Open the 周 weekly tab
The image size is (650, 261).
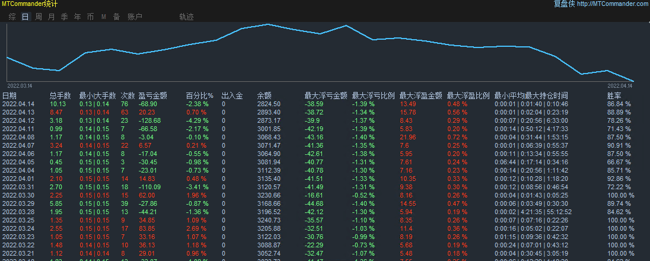point(39,17)
